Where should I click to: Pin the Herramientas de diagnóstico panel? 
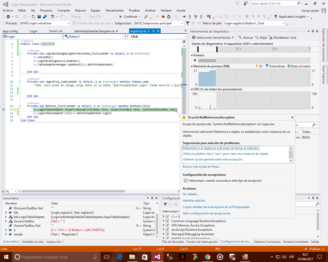(x=313, y=31)
